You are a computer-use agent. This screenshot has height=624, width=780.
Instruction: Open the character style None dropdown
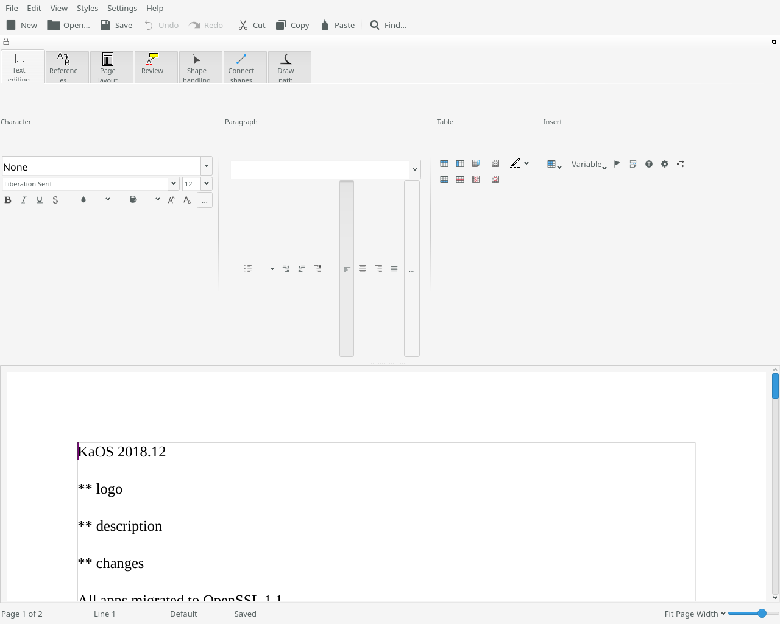207,166
